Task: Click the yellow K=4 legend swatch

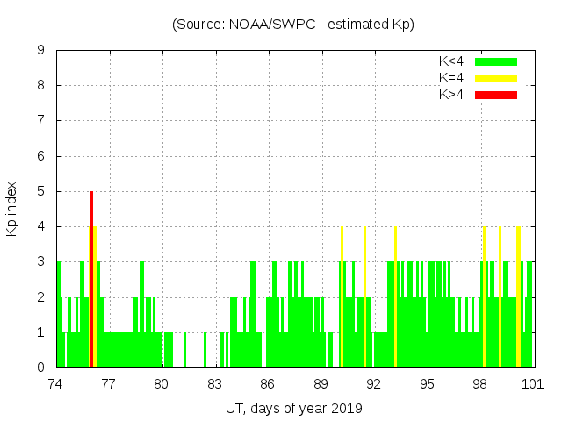Action: (x=496, y=78)
